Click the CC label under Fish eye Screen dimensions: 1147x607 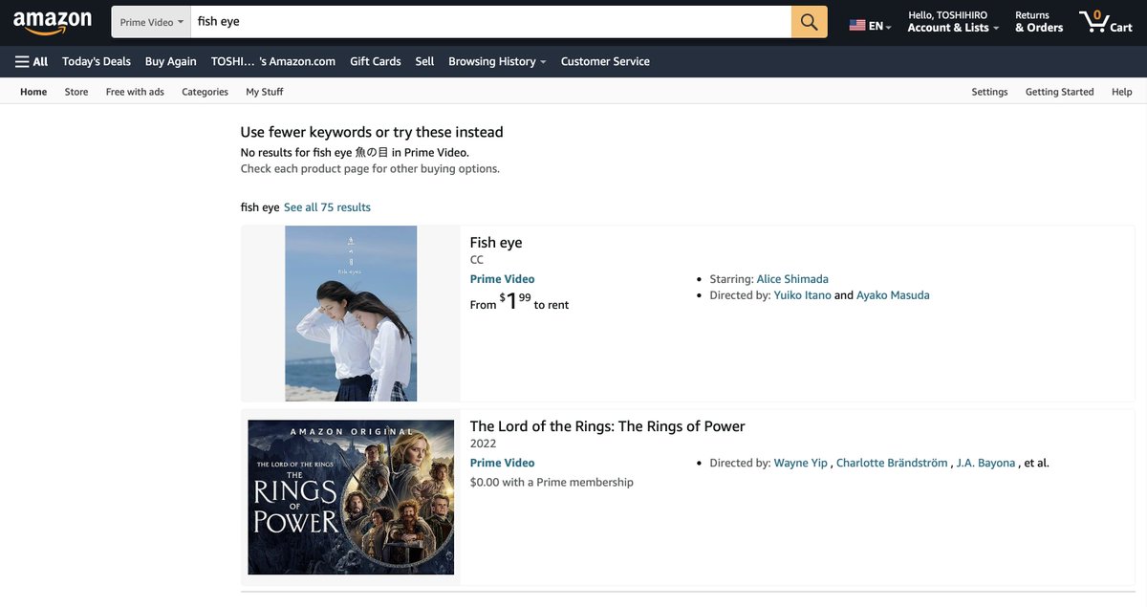tap(477, 260)
